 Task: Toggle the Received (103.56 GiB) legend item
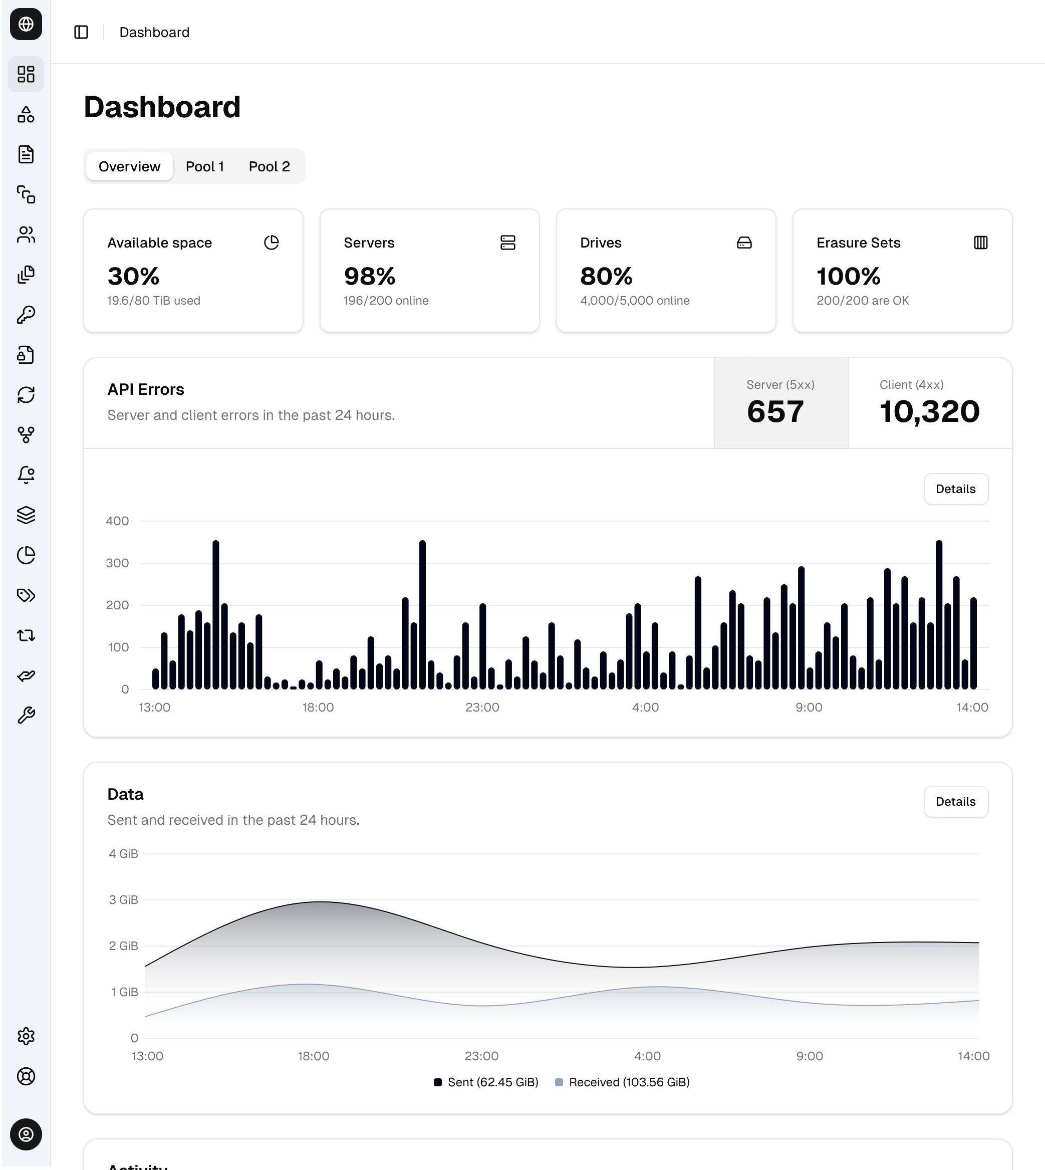[622, 1082]
